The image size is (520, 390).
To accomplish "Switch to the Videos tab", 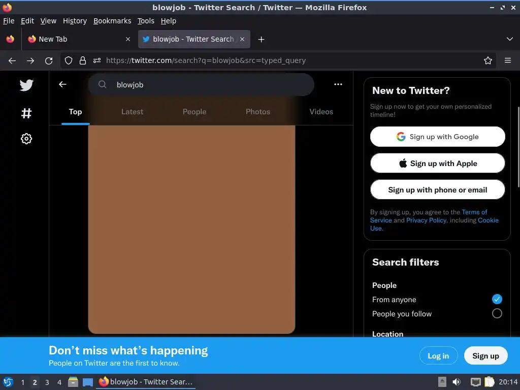I will pos(321,112).
